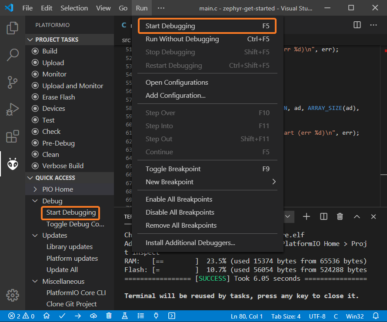
Task: Click Start Debugging under Quick Access Debug
Action: [71, 212]
